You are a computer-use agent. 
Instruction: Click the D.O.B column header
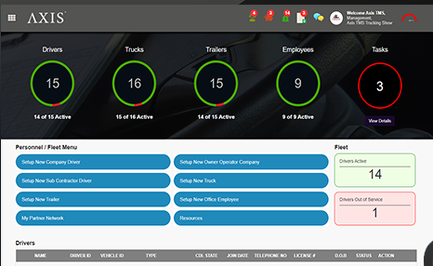341,255
